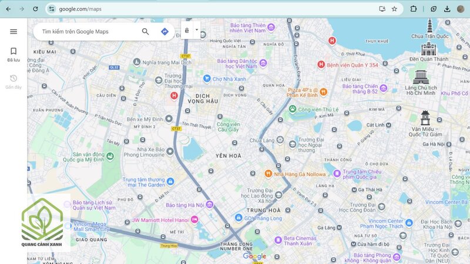This screenshot has width=470, height=264.
Task: Open the browser extensions puzzle icon
Action: [x=414, y=9]
